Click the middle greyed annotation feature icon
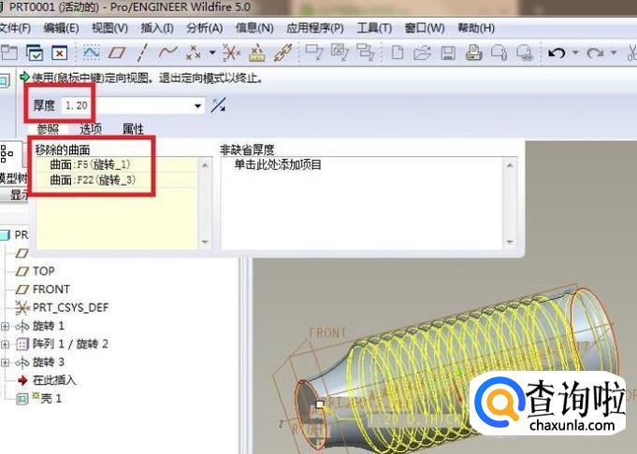This screenshot has width=637, height=454. [340, 52]
